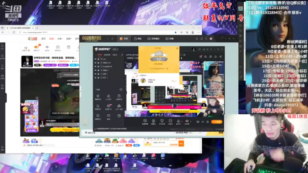Open the 先锋测试 tab in the League client
This screenshot has height=173, width=308.
point(153,39)
